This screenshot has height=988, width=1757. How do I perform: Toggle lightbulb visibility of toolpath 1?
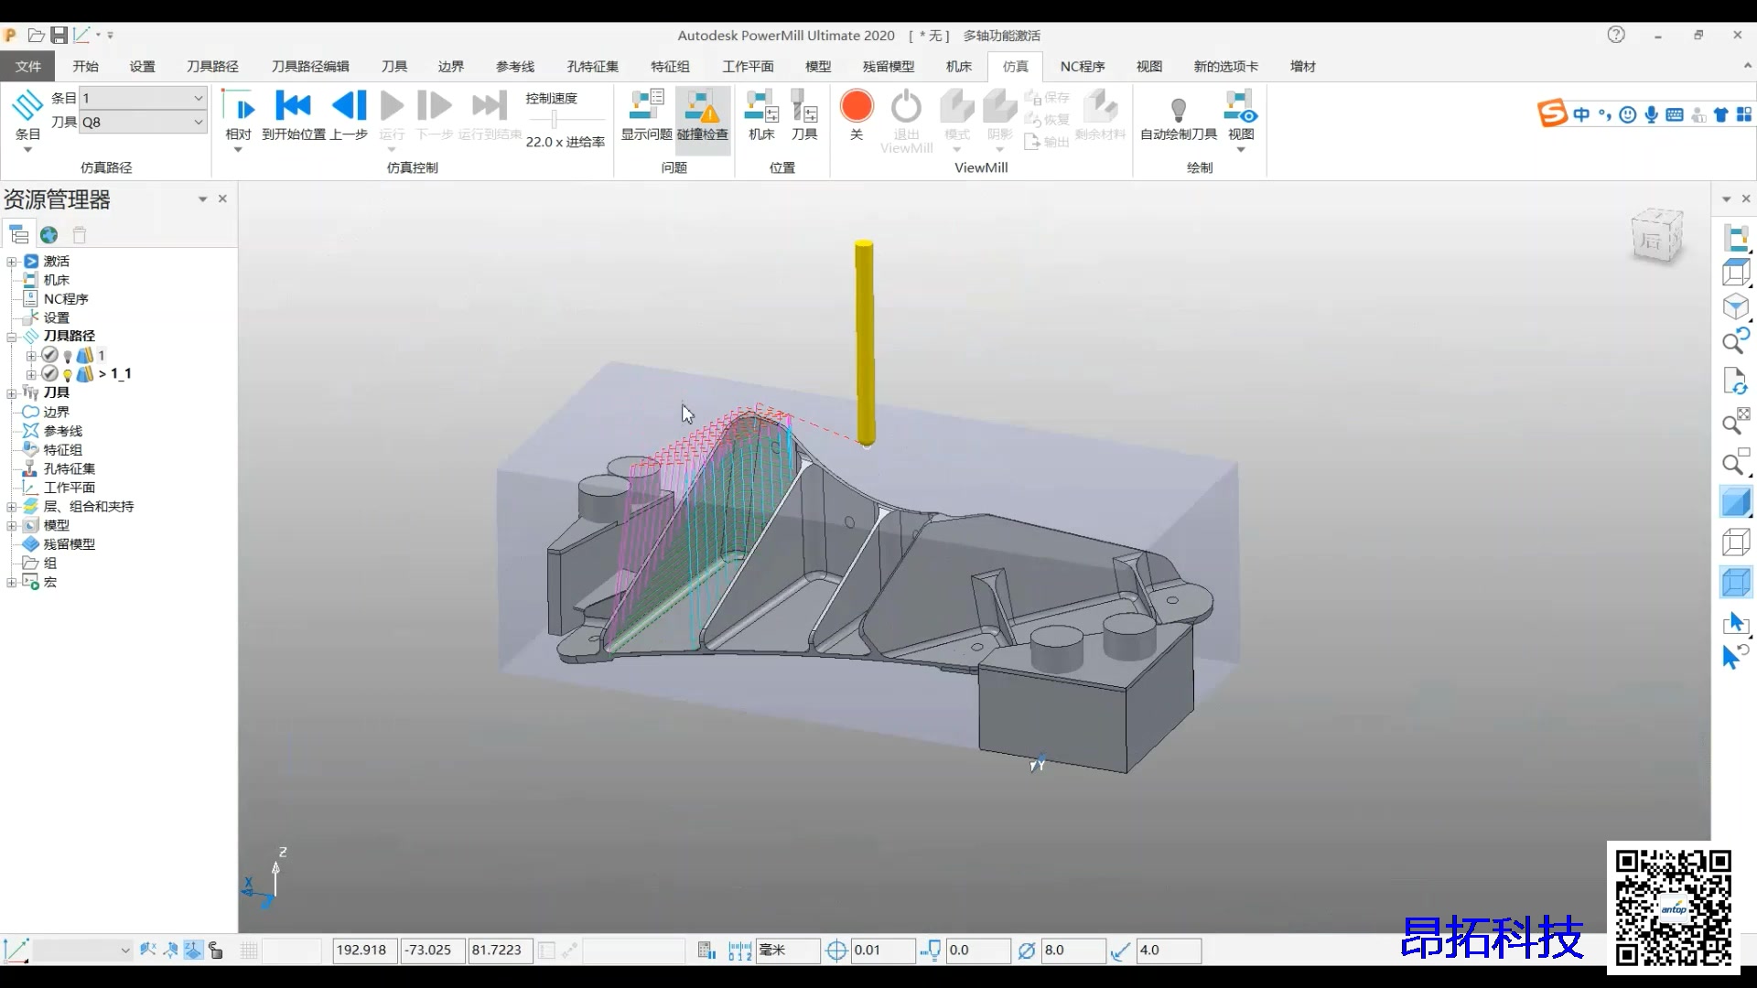point(67,356)
